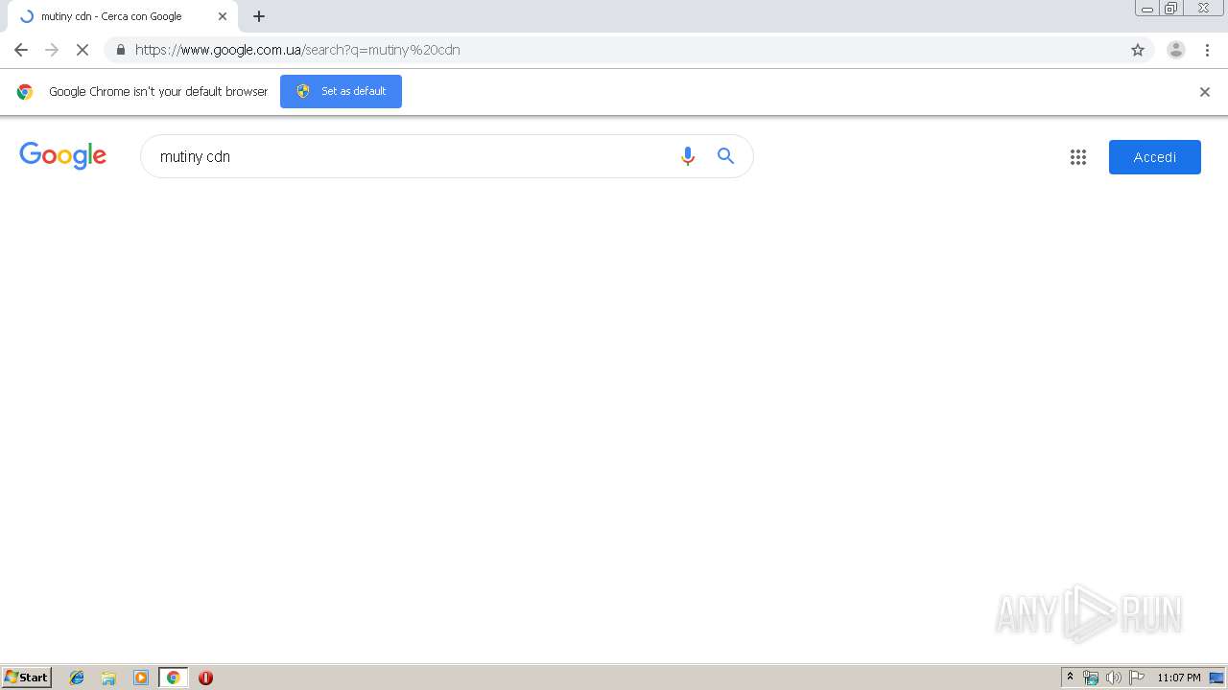Screen dimensions: 1228x690
Task: Dismiss the default browser infobar
Action: click(1205, 92)
